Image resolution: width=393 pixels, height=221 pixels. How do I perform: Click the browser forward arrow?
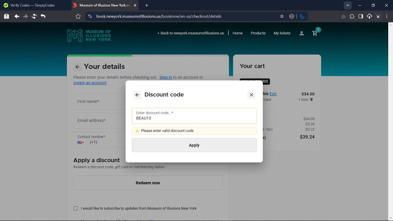coord(25,16)
